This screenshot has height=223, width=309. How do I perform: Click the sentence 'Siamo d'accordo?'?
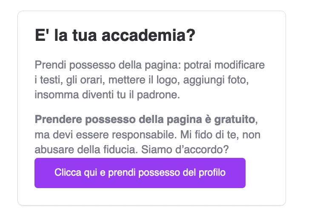(x=185, y=149)
